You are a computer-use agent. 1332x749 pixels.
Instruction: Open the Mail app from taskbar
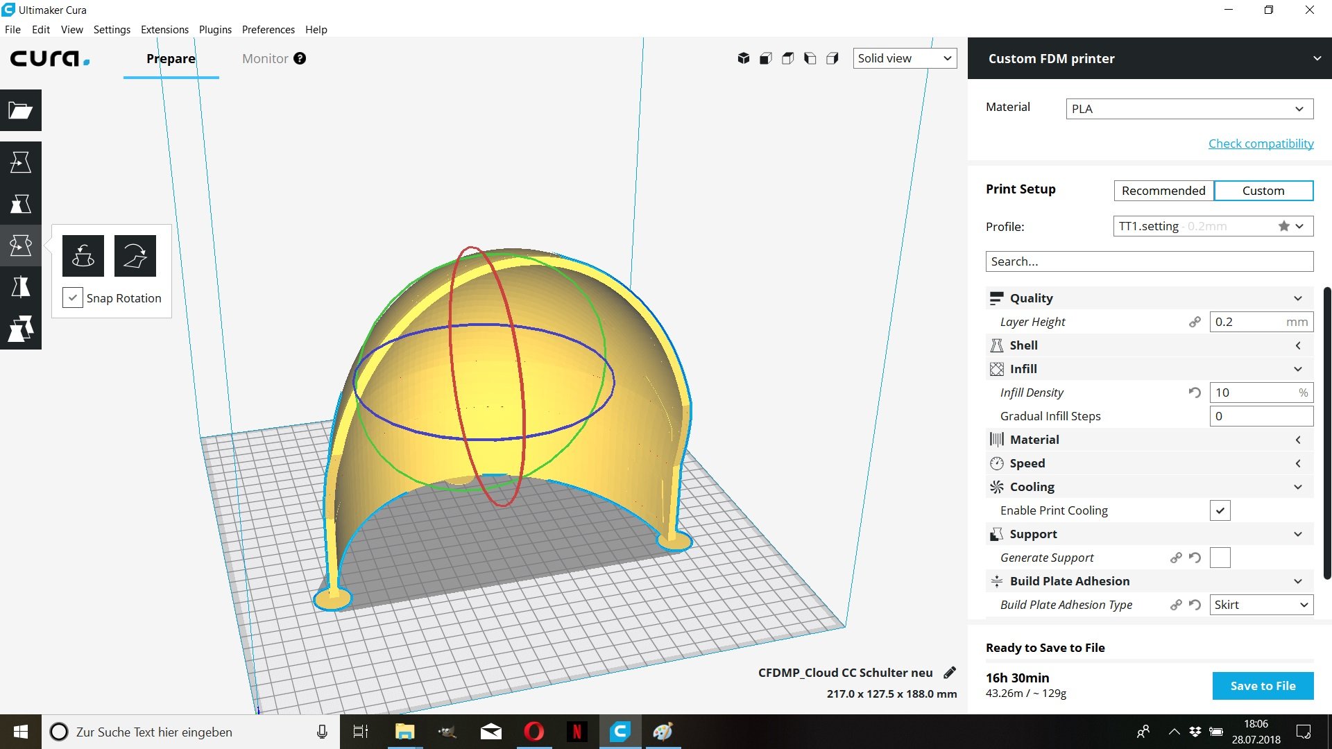click(491, 732)
